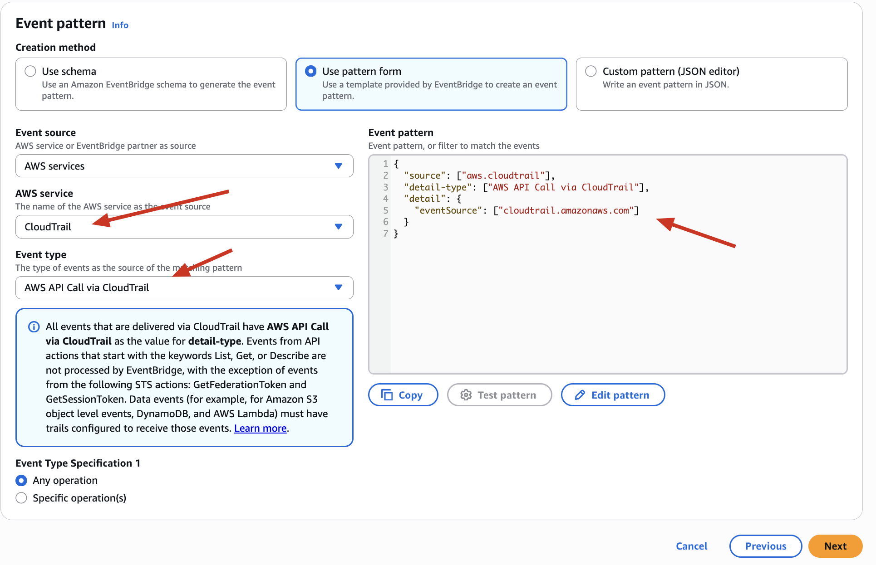
Task: Click the arrow icon of AWS services dropdown
Action: (338, 166)
